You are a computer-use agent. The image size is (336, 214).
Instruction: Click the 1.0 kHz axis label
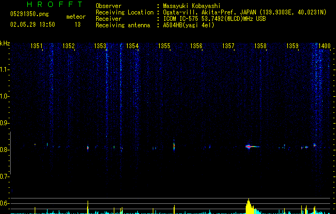[5, 96]
